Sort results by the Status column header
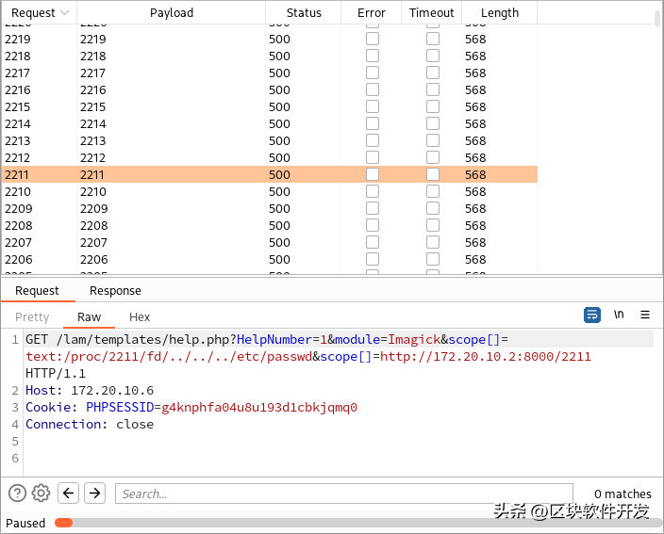 (x=304, y=13)
